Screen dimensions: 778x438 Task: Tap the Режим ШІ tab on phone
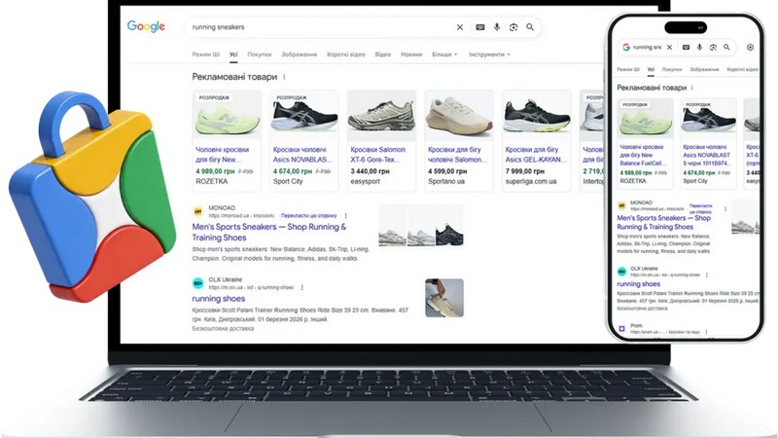(627, 69)
